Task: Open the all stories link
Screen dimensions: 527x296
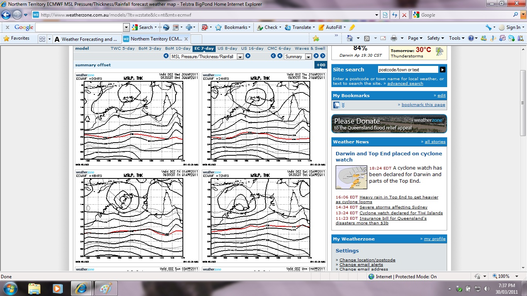Action: (x=435, y=141)
